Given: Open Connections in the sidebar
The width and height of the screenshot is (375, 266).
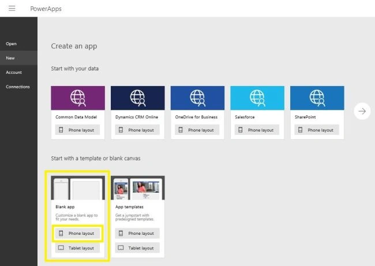Looking at the screenshot, I should tap(18, 87).
